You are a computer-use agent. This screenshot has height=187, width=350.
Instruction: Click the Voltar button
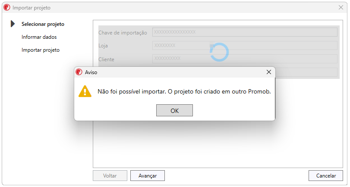click(110, 176)
